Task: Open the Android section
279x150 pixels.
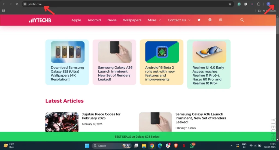Action: click(94, 20)
